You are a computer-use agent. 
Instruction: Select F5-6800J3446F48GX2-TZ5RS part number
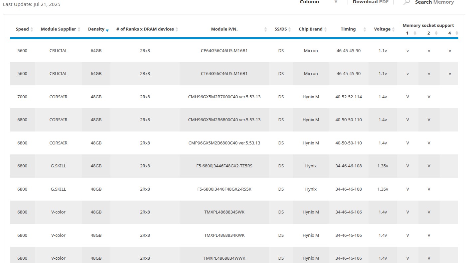224,166
